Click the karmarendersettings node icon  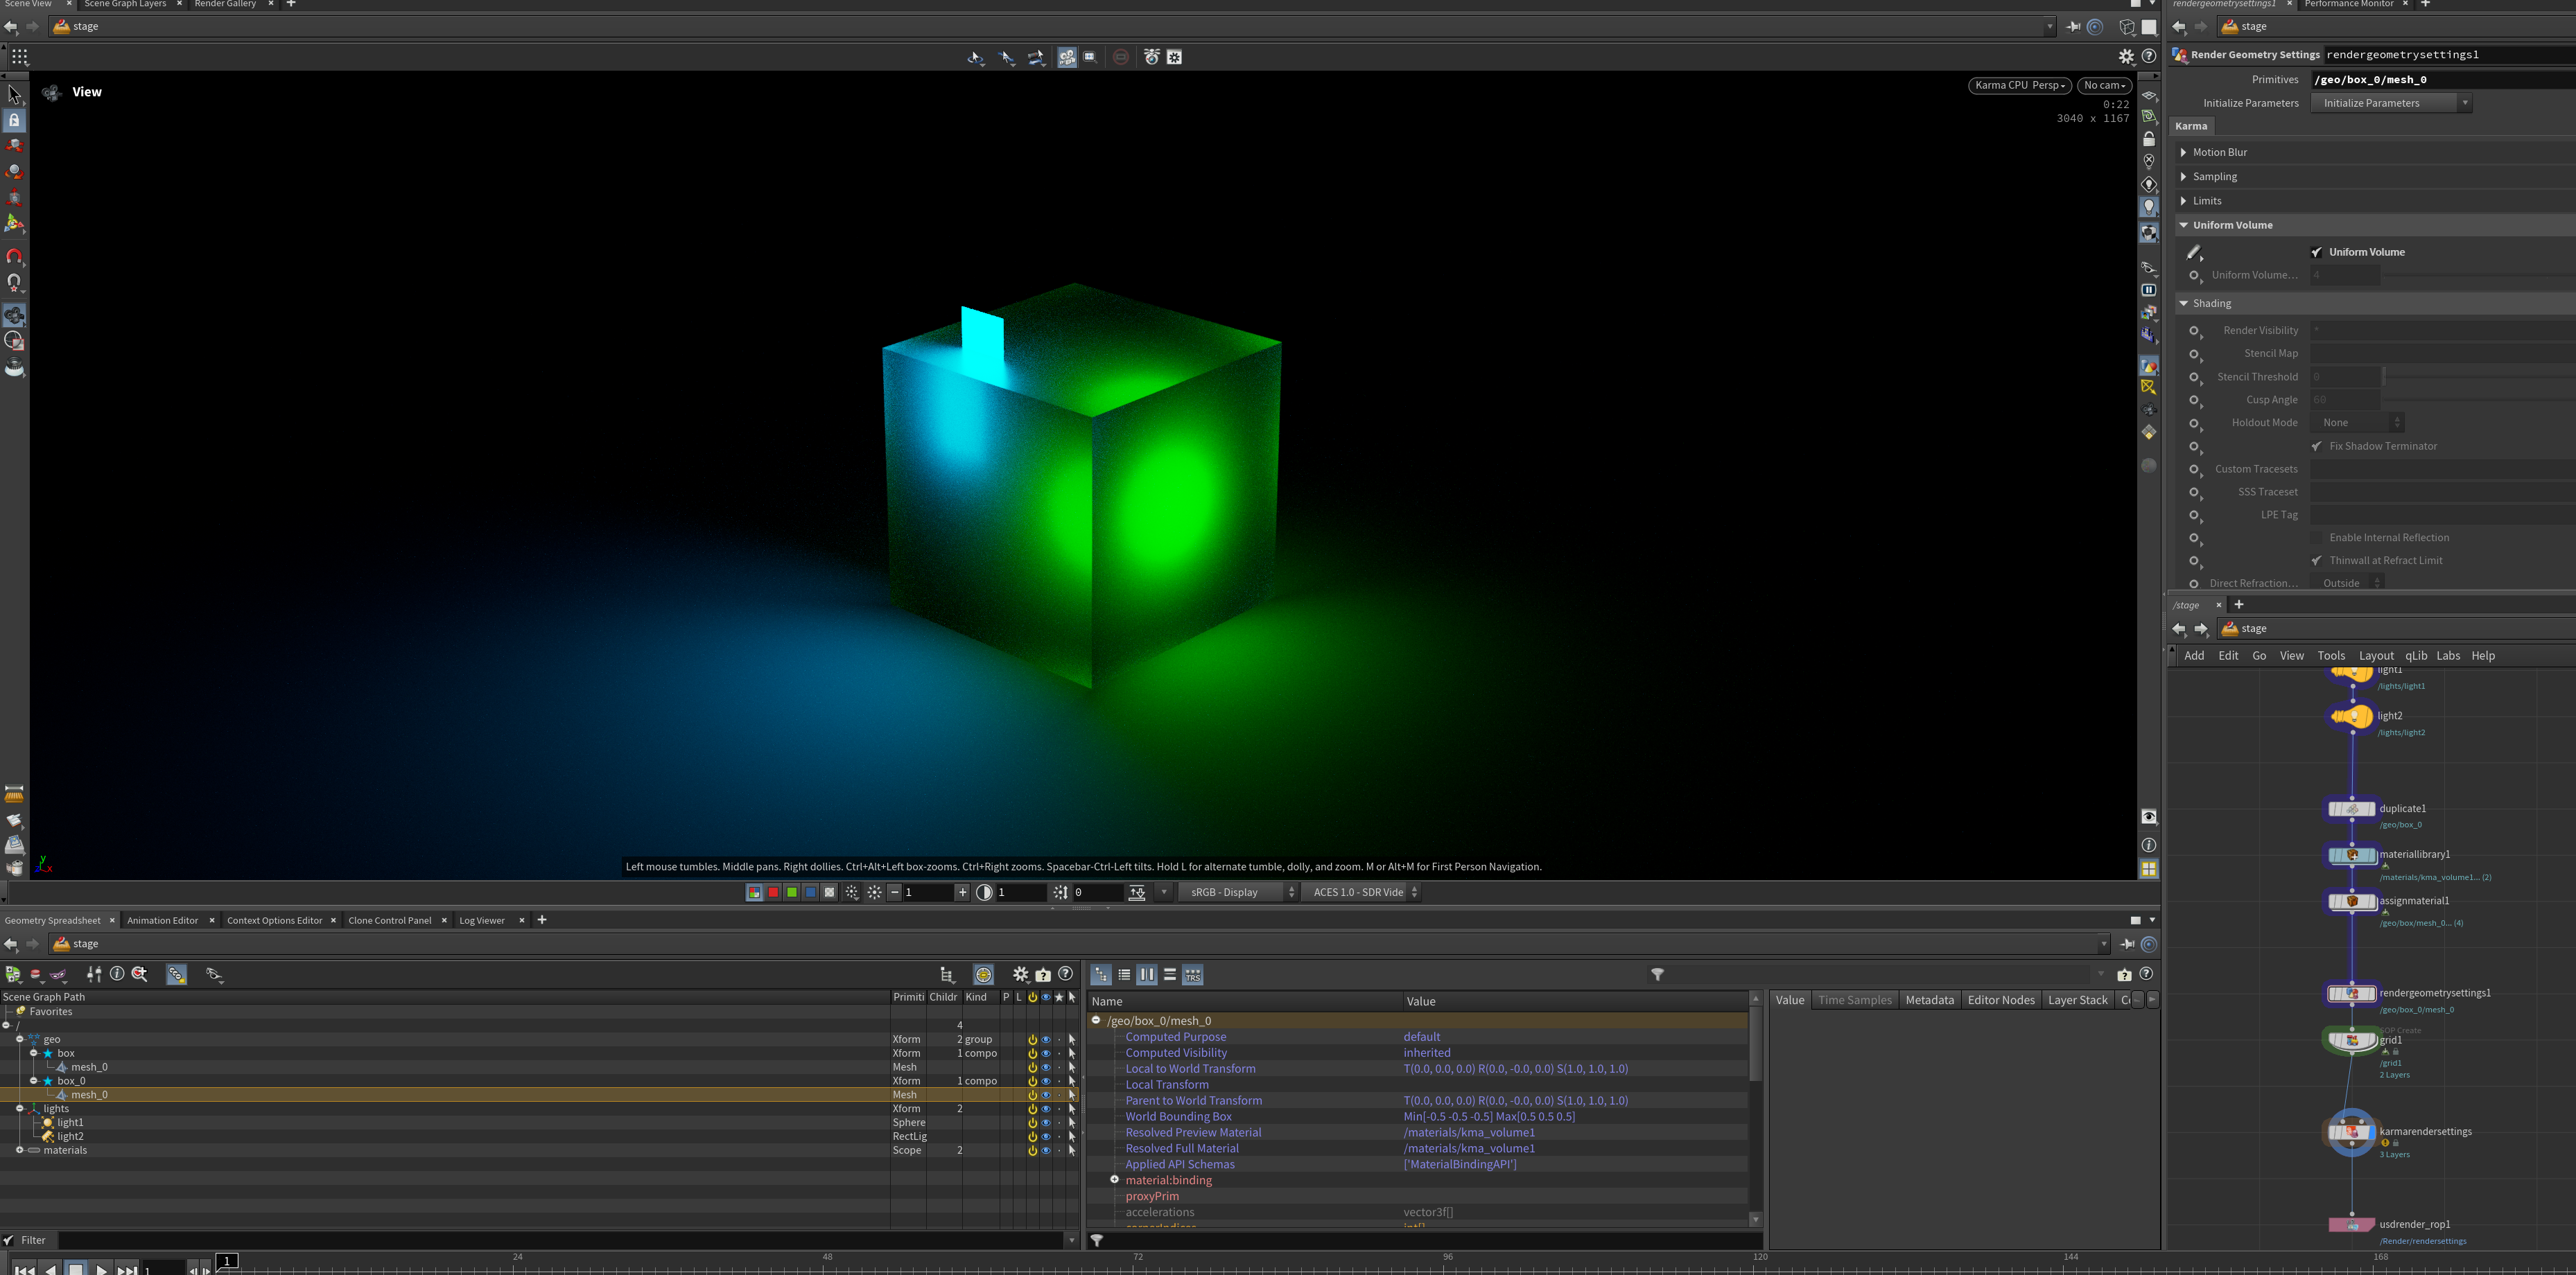coord(2351,1132)
